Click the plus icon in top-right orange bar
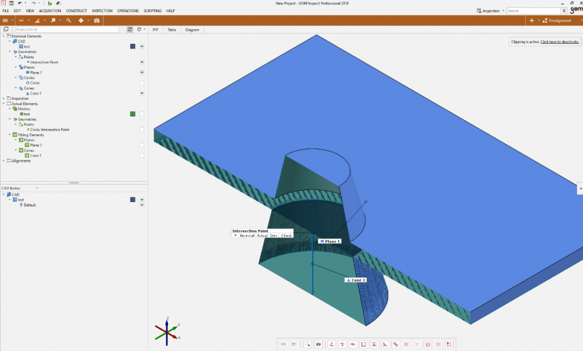The height and width of the screenshot is (351, 583). pyautogui.click(x=531, y=20)
